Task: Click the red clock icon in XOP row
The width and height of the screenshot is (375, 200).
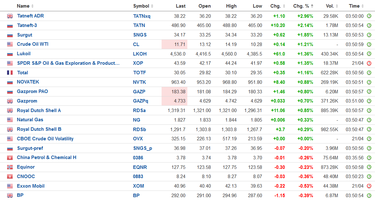Action: 369,63
